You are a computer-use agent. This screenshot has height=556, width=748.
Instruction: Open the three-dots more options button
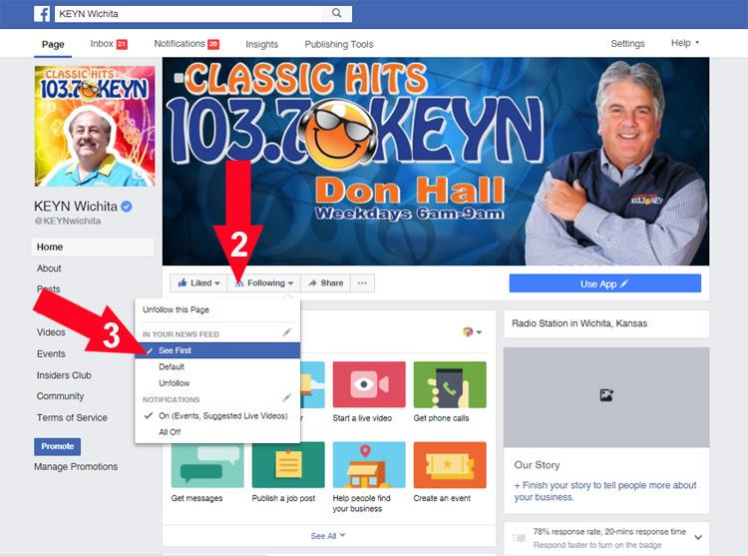[x=362, y=283]
